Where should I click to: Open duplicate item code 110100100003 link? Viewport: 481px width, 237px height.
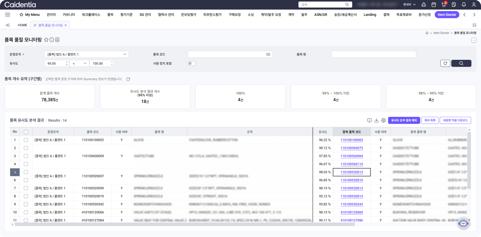pyautogui.click(x=351, y=140)
